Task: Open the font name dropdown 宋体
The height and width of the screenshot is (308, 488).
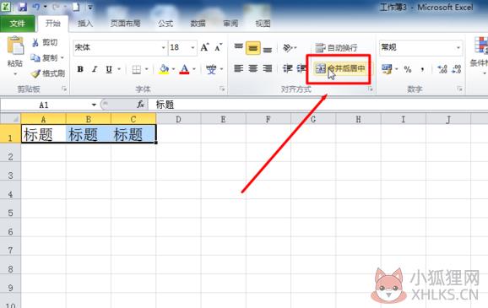Action: (163, 47)
